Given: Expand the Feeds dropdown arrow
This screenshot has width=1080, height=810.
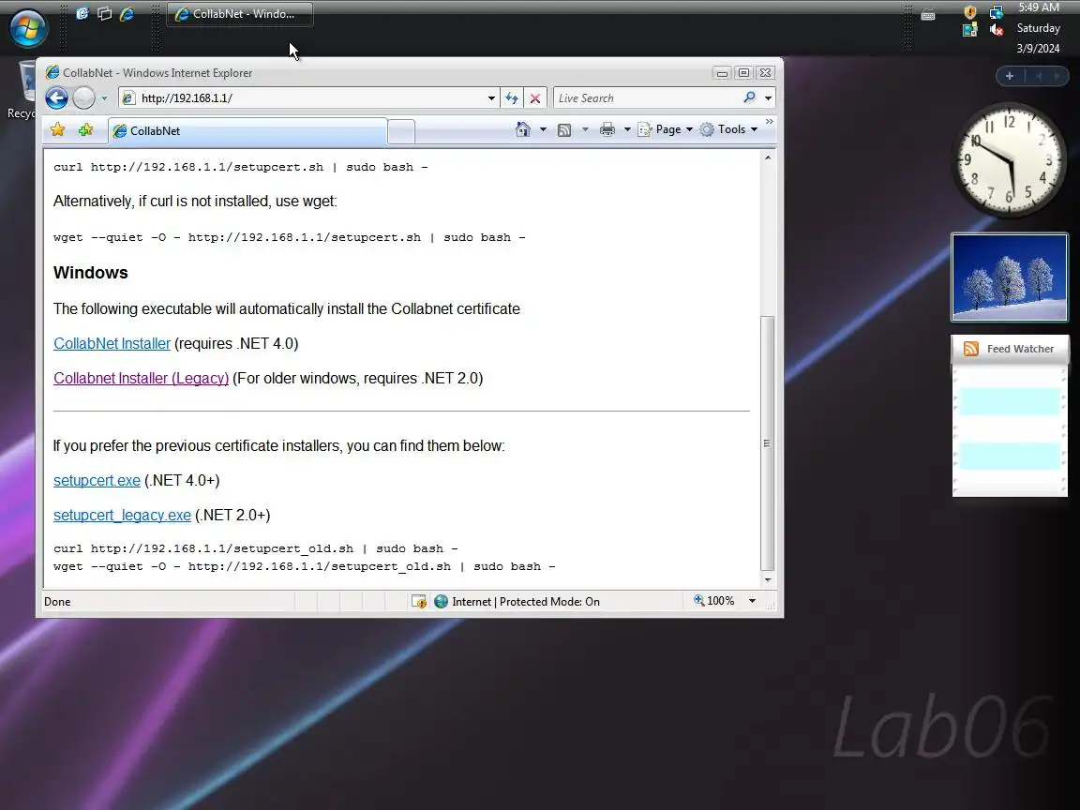Looking at the screenshot, I should click(x=585, y=129).
